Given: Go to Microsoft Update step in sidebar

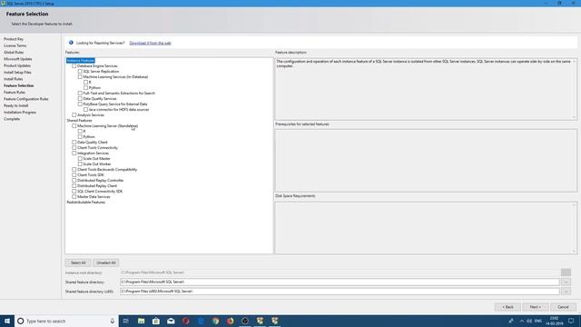Looking at the screenshot, I should tap(18, 59).
